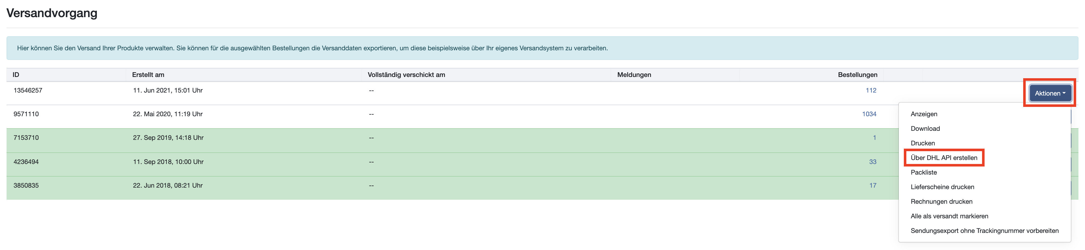Image resolution: width=1085 pixels, height=250 pixels.
Task: Click the ID column header
Action: (x=16, y=75)
